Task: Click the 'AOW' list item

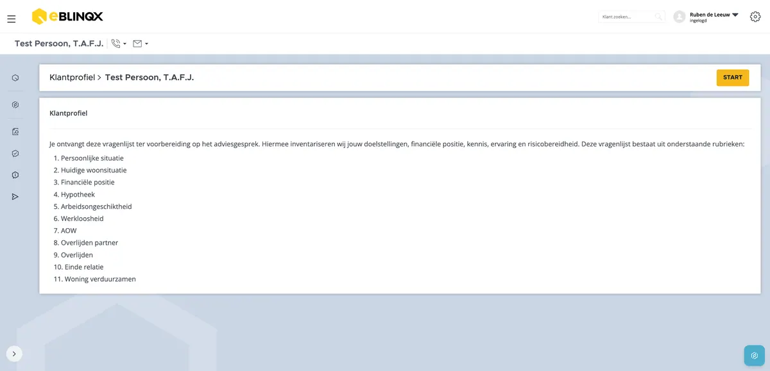Action: click(69, 231)
